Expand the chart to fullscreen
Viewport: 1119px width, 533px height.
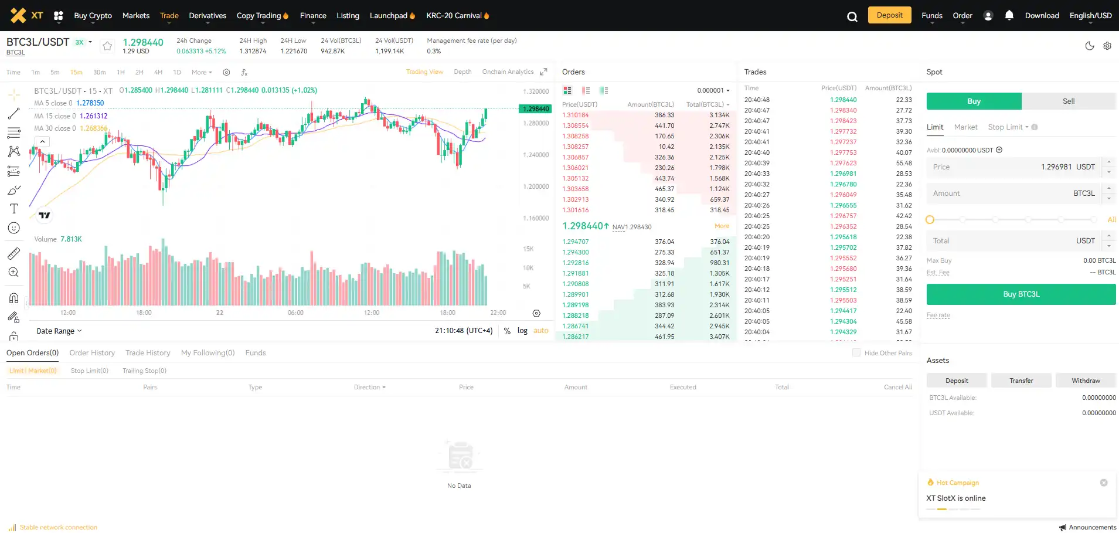pos(543,72)
